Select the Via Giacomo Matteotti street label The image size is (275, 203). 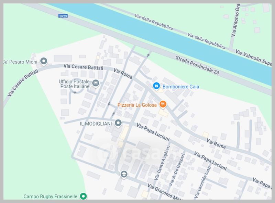click(x=165, y=192)
